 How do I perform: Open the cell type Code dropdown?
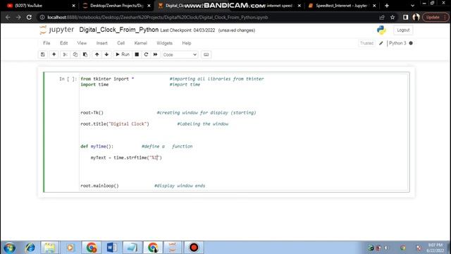(x=180, y=55)
